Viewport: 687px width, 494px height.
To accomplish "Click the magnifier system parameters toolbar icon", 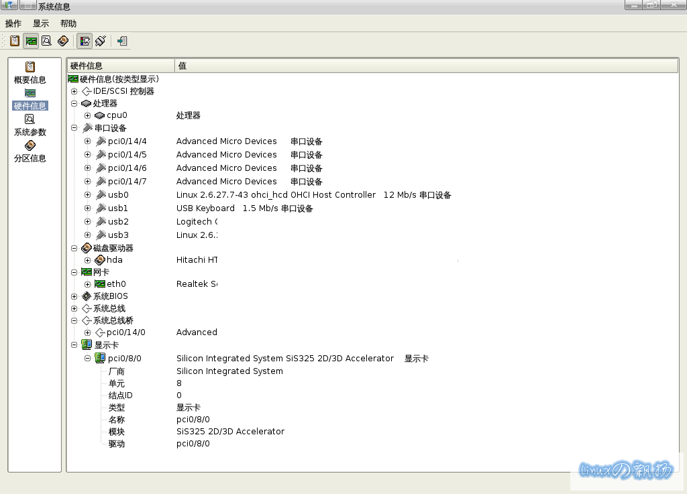I will (x=46, y=41).
